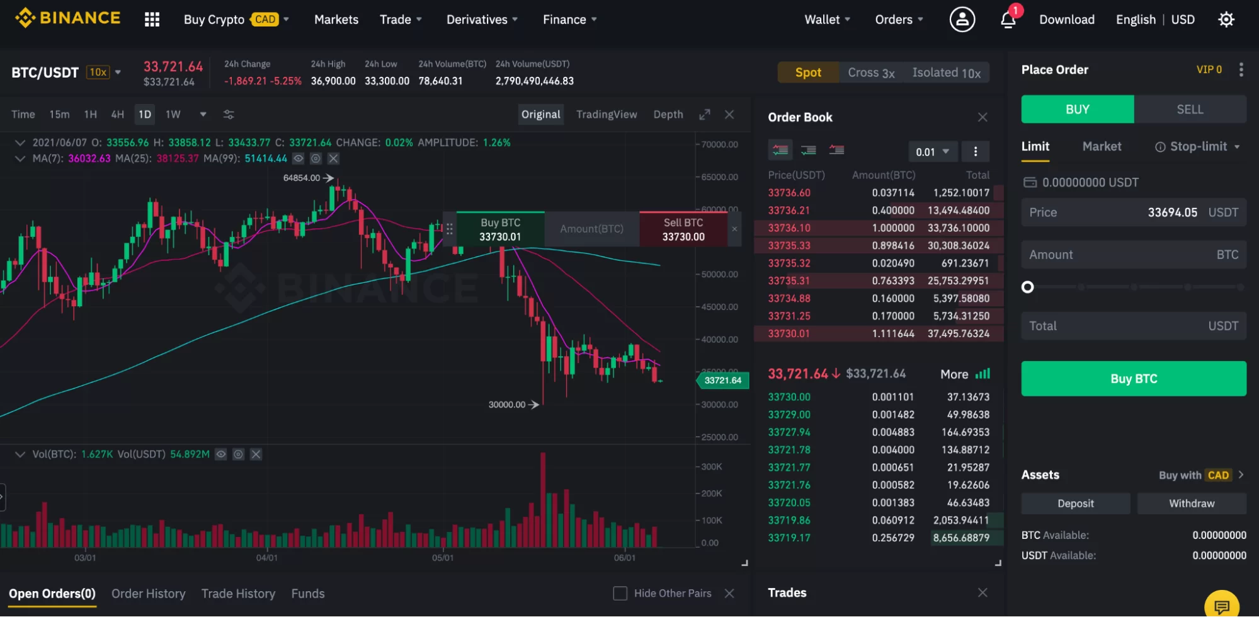Switch to TradingView chart tab
The width and height of the screenshot is (1259, 617).
click(607, 115)
